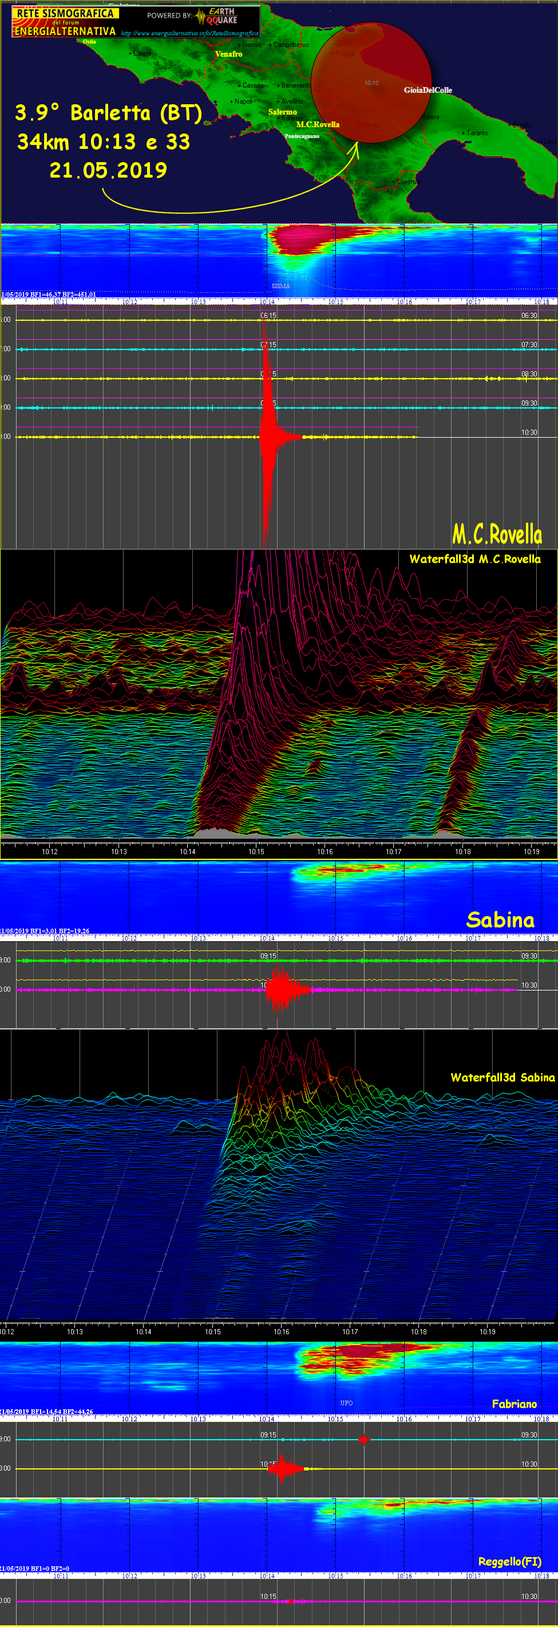The height and width of the screenshot is (1627, 558).
Task: Open the energialternativa.info ReteSismografica URL
Action: coord(189,33)
